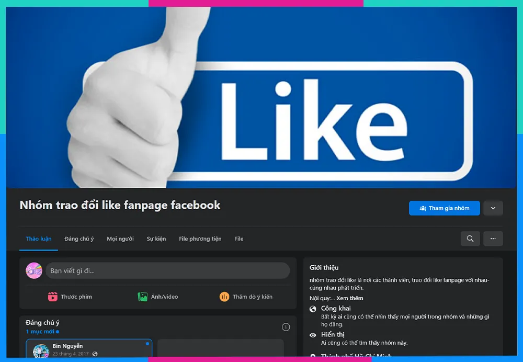
Task: Click the user profile avatar beside post box
Action: pyautogui.click(x=34, y=270)
